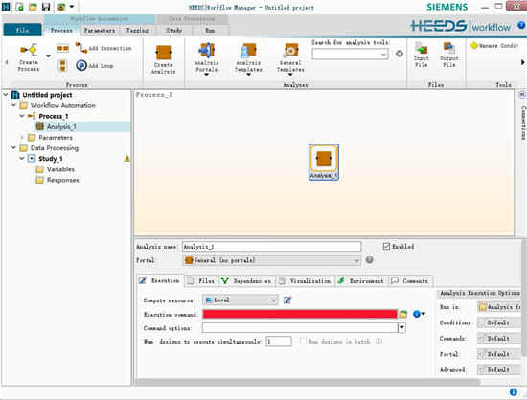This screenshot has width=527, height=400.
Task: Click the info icon beside the Portal dropdown
Action: (x=369, y=259)
